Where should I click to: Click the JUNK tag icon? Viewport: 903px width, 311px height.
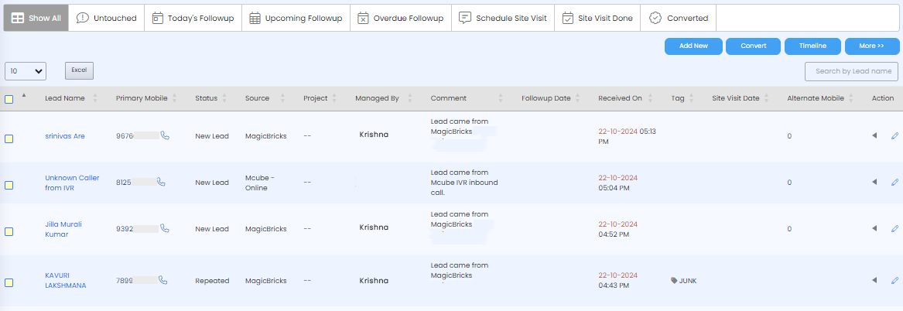[675, 281]
